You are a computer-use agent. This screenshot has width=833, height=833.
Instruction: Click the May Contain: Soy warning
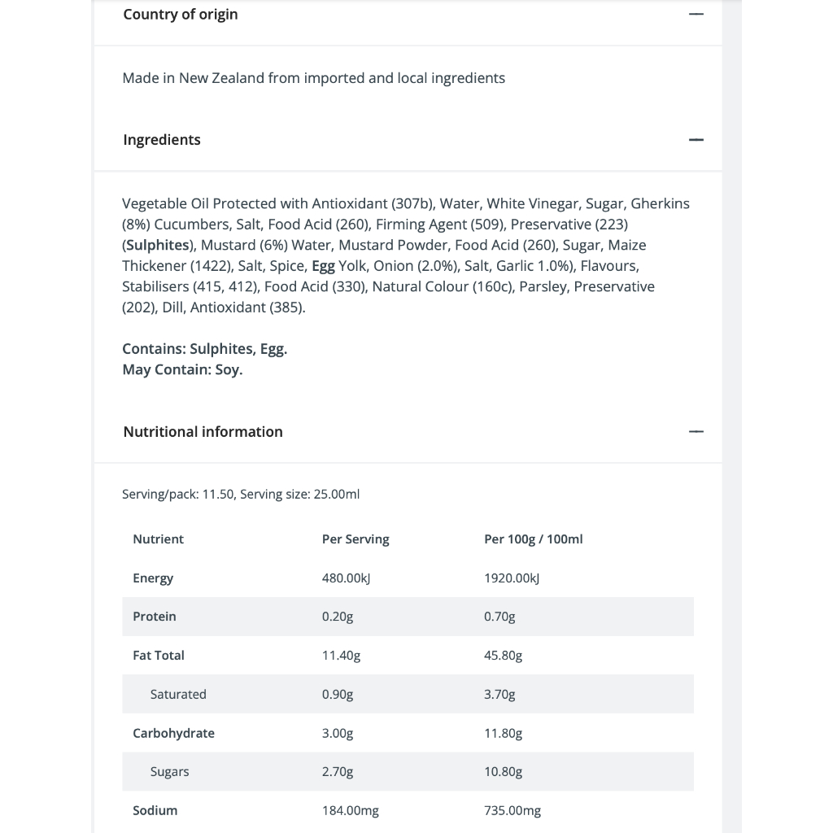(x=182, y=369)
